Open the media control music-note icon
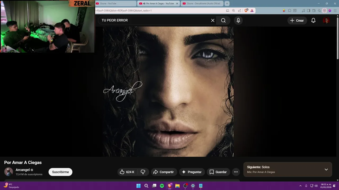The width and height of the screenshot is (339, 190). click(304, 11)
